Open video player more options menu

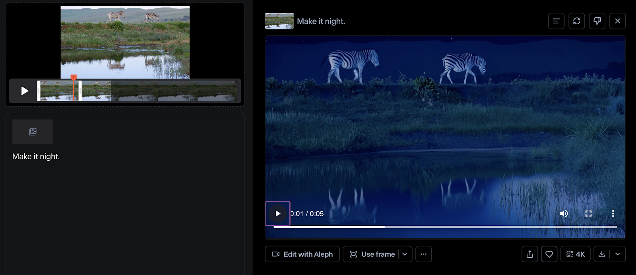coord(613,214)
